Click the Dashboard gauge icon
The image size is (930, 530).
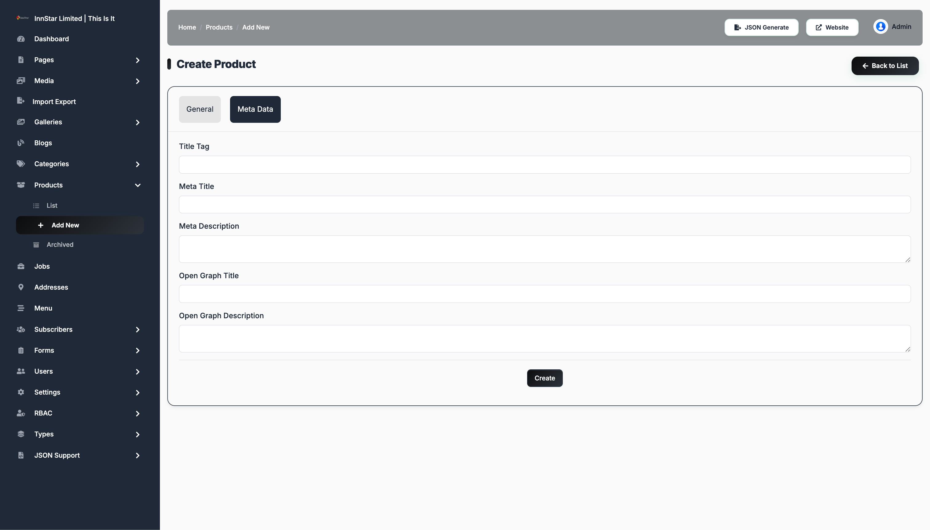point(21,39)
